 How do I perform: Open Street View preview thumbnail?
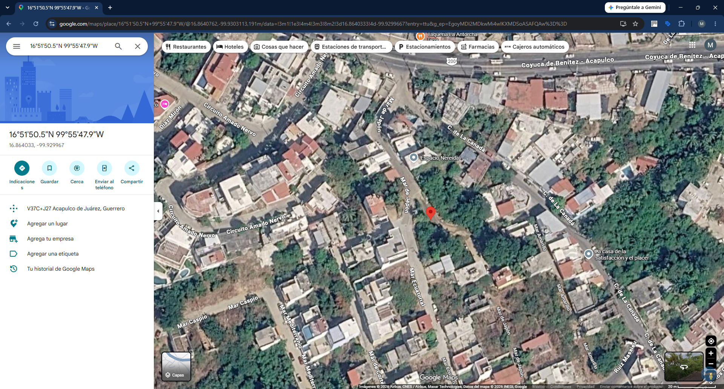coord(684,366)
